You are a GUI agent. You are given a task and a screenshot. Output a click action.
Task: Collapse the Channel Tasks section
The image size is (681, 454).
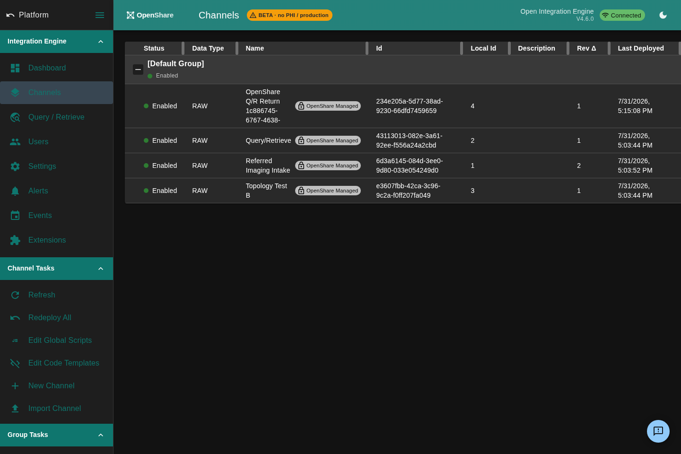[101, 269]
